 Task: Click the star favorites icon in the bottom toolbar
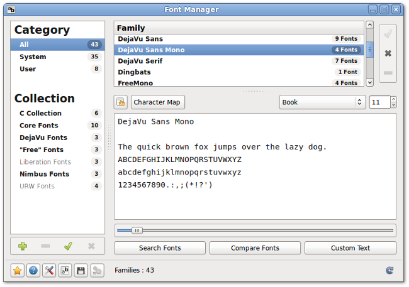click(x=18, y=271)
